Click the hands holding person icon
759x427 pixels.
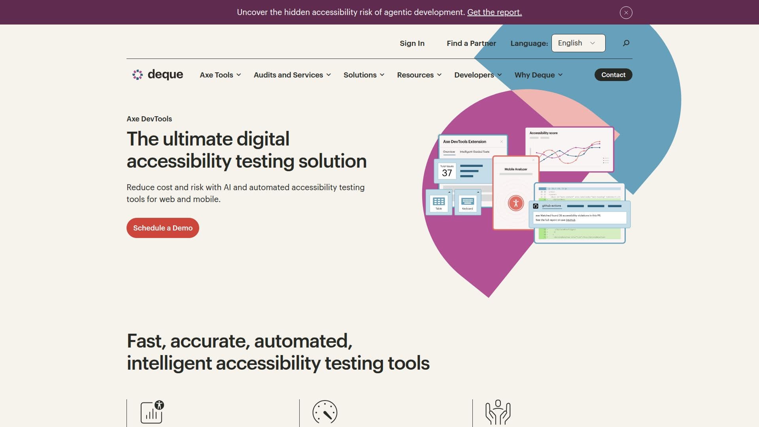pyautogui.click(x=498, y=412)
